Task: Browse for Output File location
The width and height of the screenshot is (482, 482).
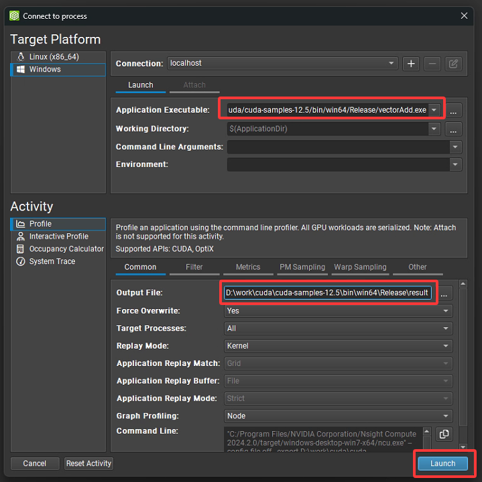Action: click(444, 293)
